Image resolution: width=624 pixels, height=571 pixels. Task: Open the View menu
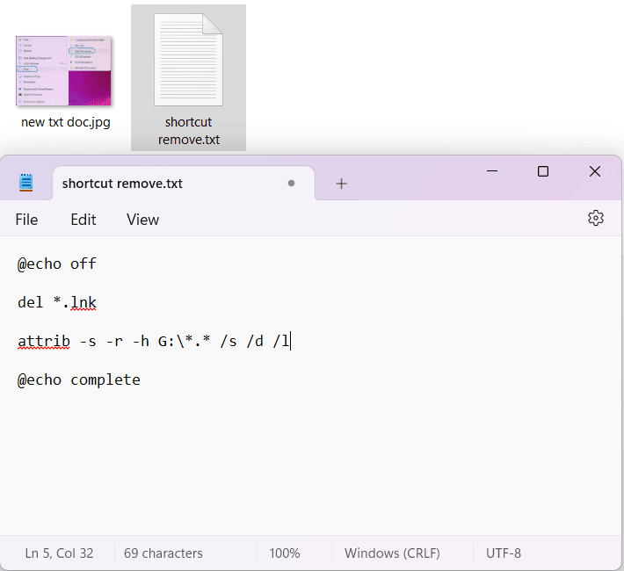[x=142, y=220]
